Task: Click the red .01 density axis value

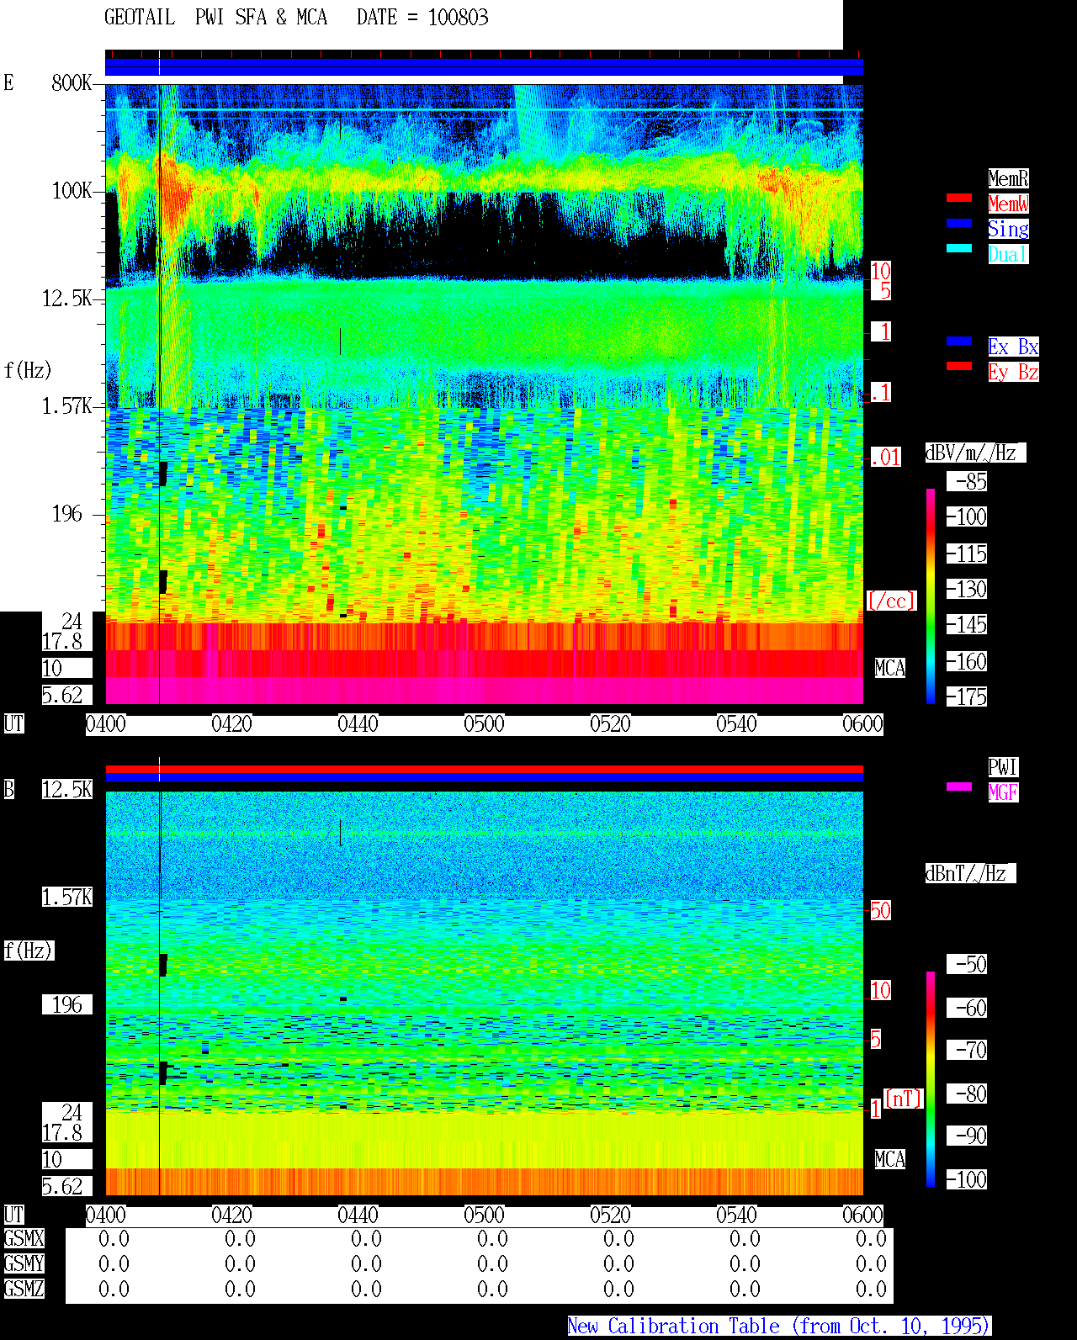Action: [x=885, y=458]
